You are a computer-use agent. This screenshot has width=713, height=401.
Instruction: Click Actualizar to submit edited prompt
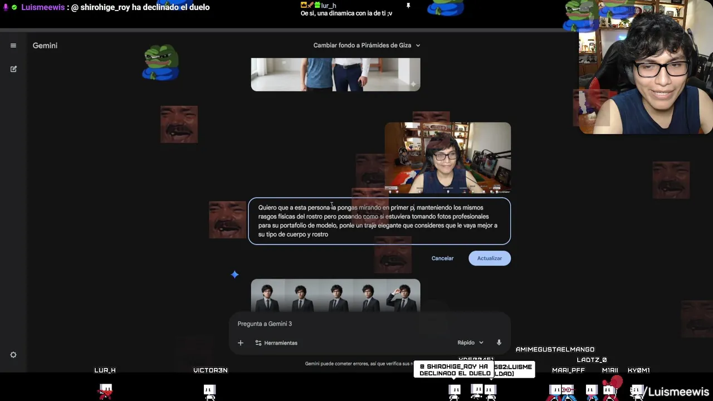click(x=490, y=258)
